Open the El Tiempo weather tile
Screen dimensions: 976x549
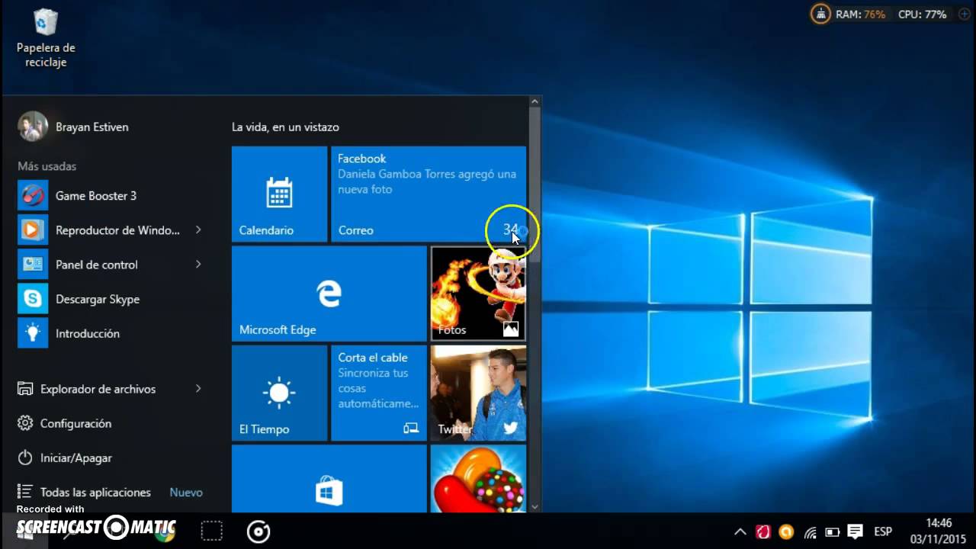pos(279,393)
